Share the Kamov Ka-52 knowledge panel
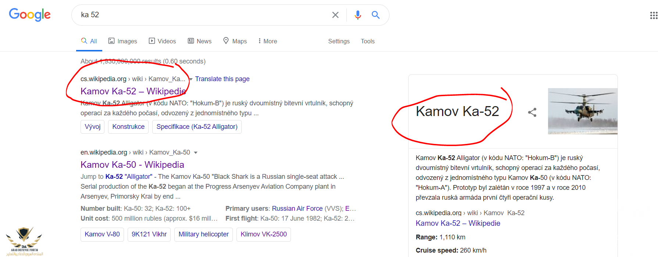Screen dimensions: 658x257 coord(532,112)
